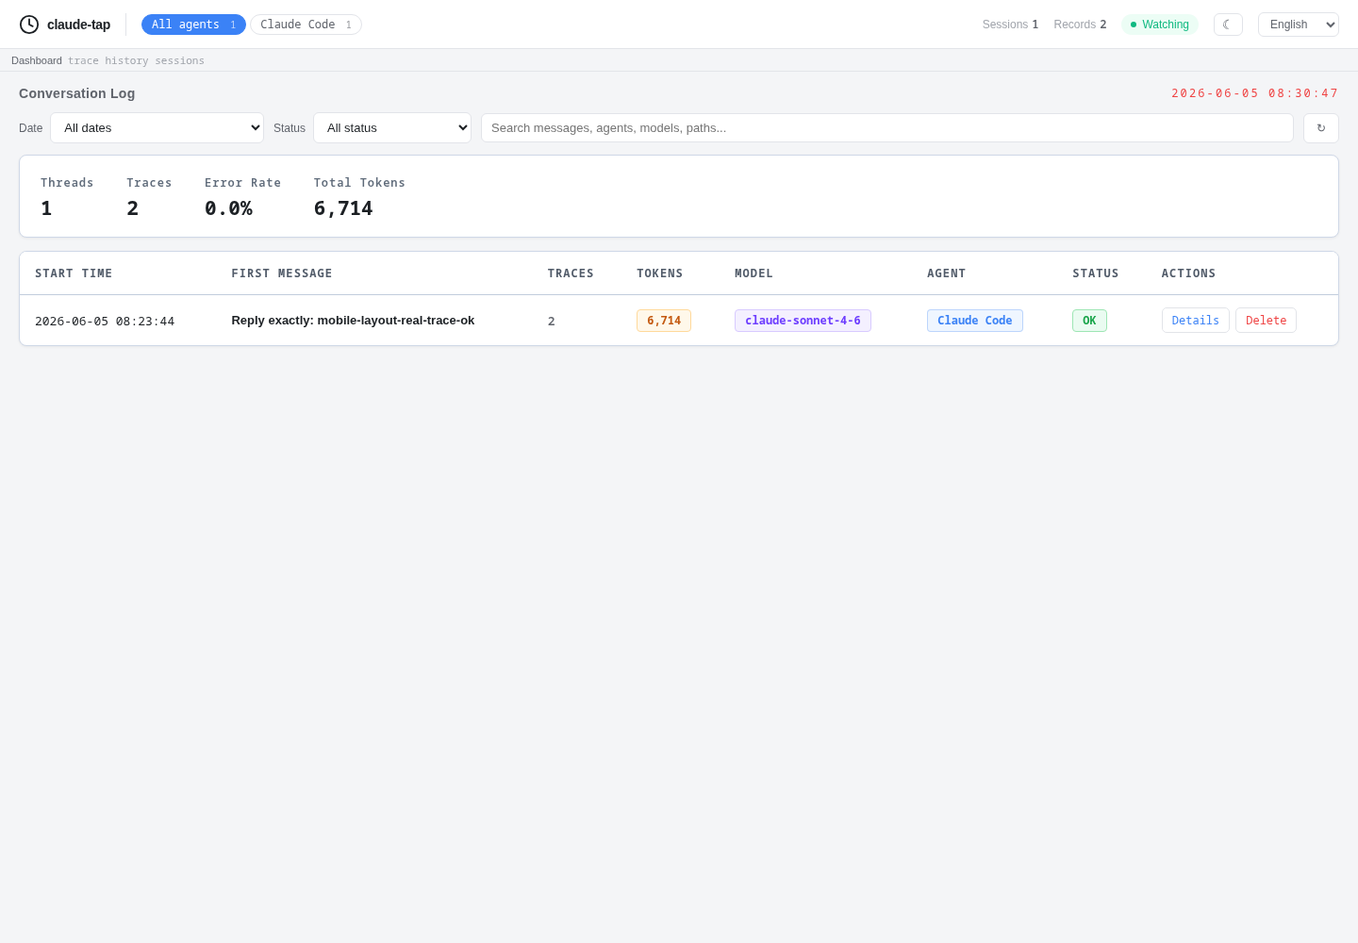This screenshot has width=1358, height=943.
Task: Click the Details button for the trace row
Action: [1196, 321]
